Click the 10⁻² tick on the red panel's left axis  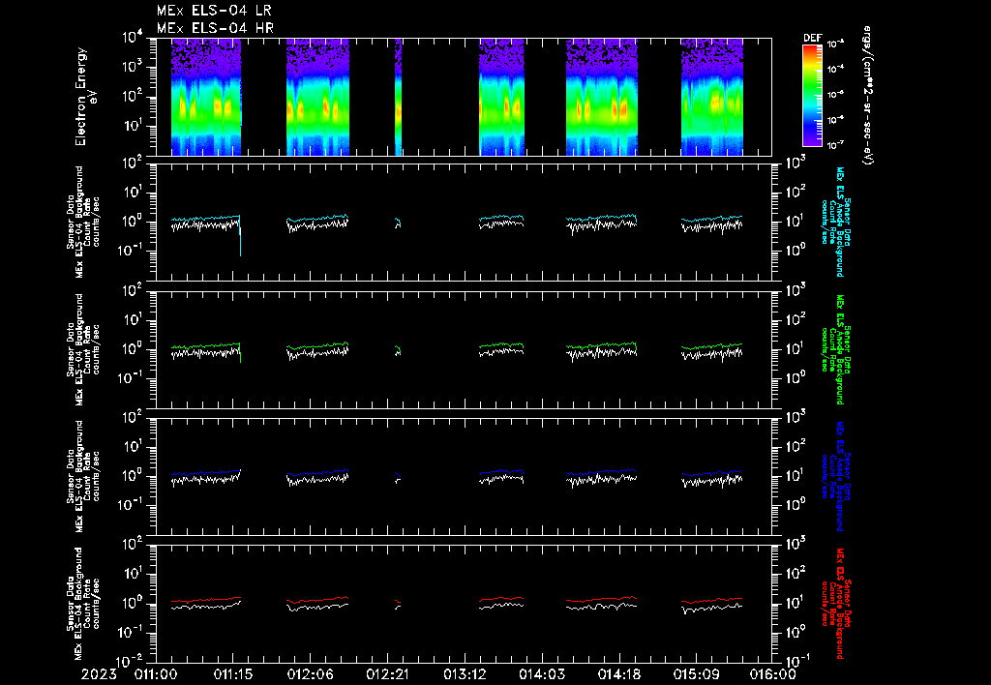tap(131, 661)
